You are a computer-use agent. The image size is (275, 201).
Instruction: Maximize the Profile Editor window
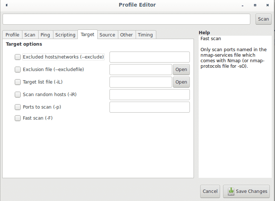[x=255, y=5]
